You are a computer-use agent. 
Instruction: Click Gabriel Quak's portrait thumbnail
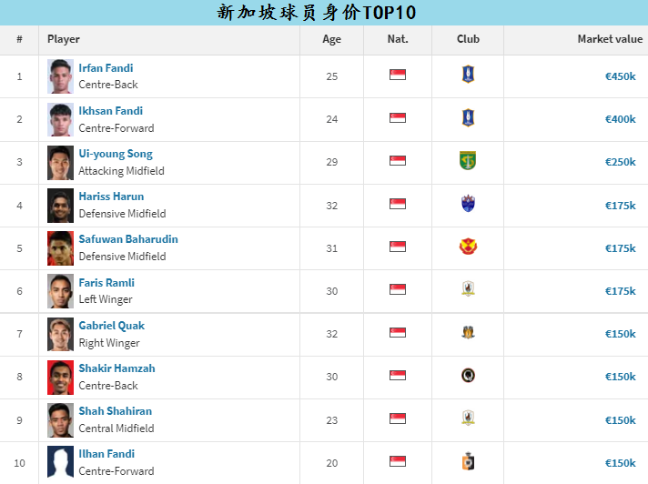pyautogui.click(x=60, y=334)
